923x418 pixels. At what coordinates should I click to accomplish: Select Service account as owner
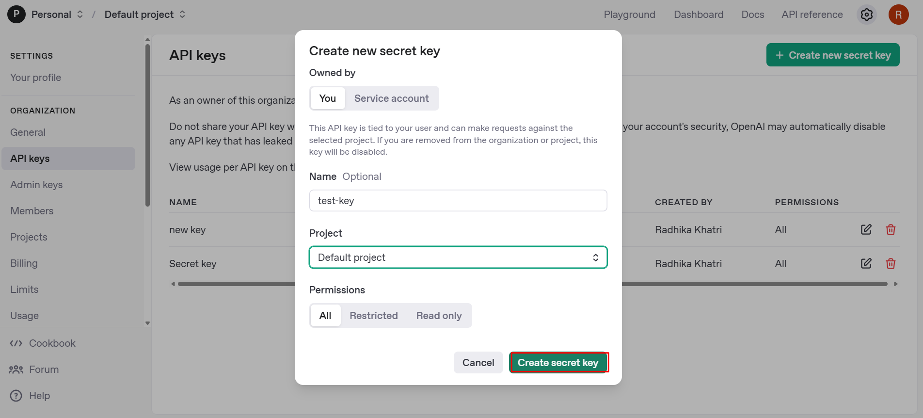(391, 98)
